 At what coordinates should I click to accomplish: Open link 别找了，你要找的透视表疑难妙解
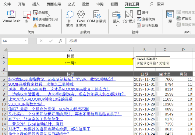tap(49, 129)
